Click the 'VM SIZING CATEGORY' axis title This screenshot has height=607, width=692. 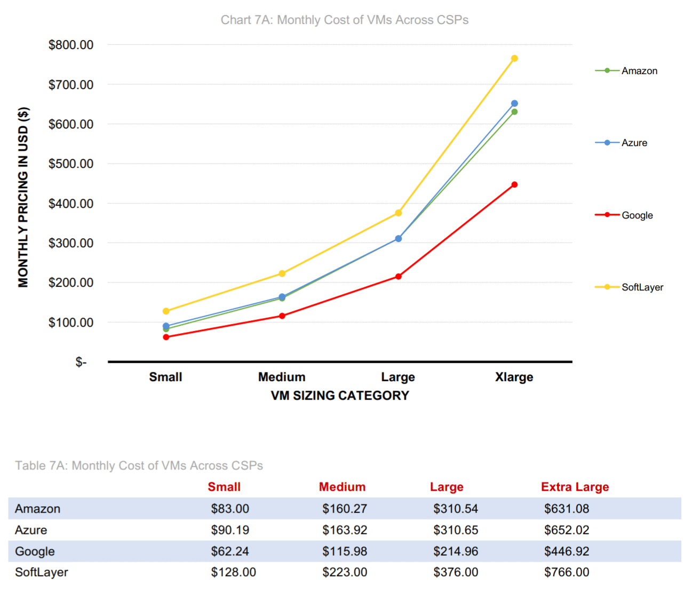pyautogui.click(x=340, y=395)
